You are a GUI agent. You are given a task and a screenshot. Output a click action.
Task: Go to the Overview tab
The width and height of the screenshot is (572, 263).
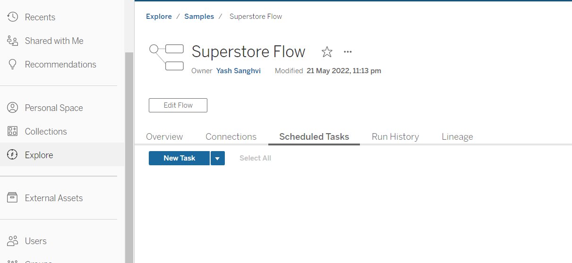pos(164,137)
